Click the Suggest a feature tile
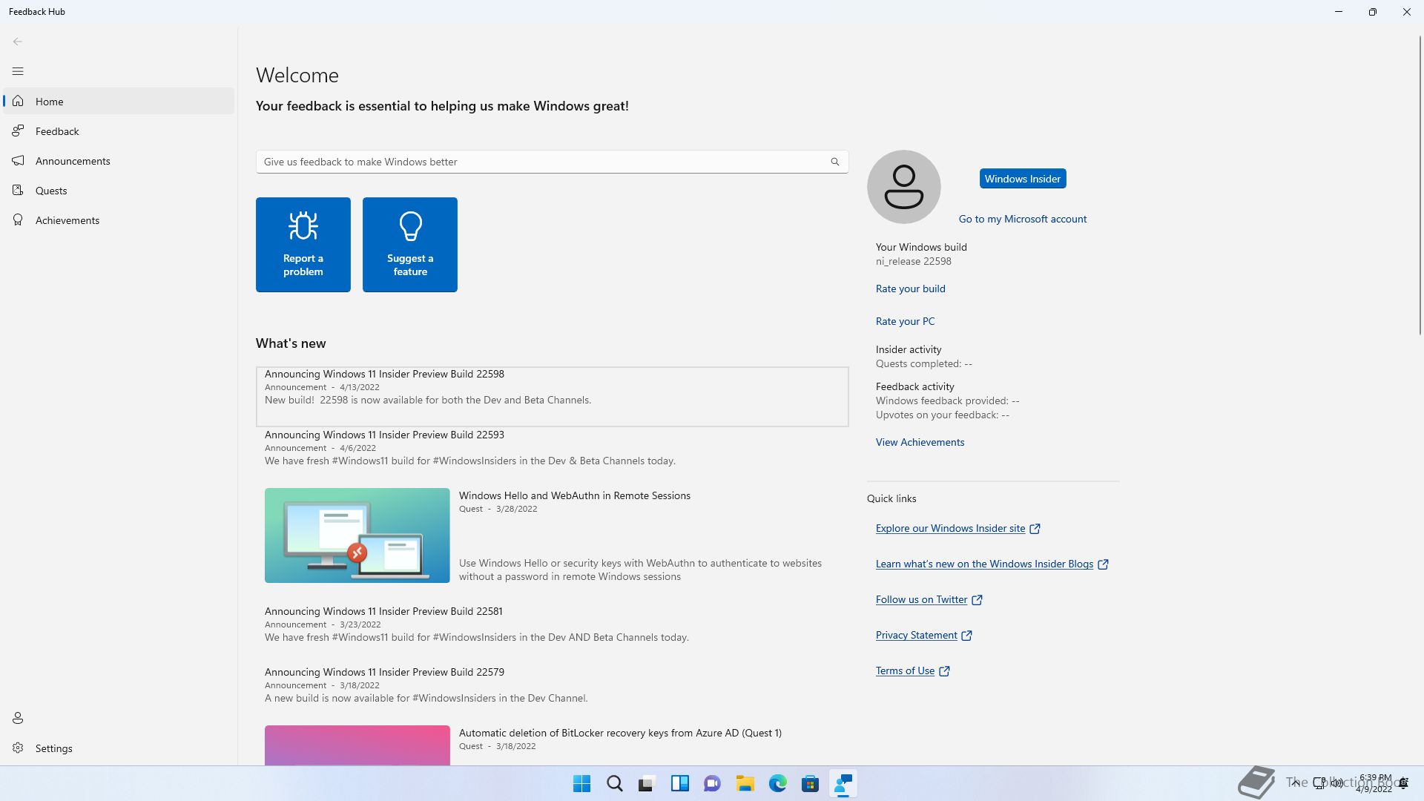This screenshot has height=801, width=1424. [410, 245]
